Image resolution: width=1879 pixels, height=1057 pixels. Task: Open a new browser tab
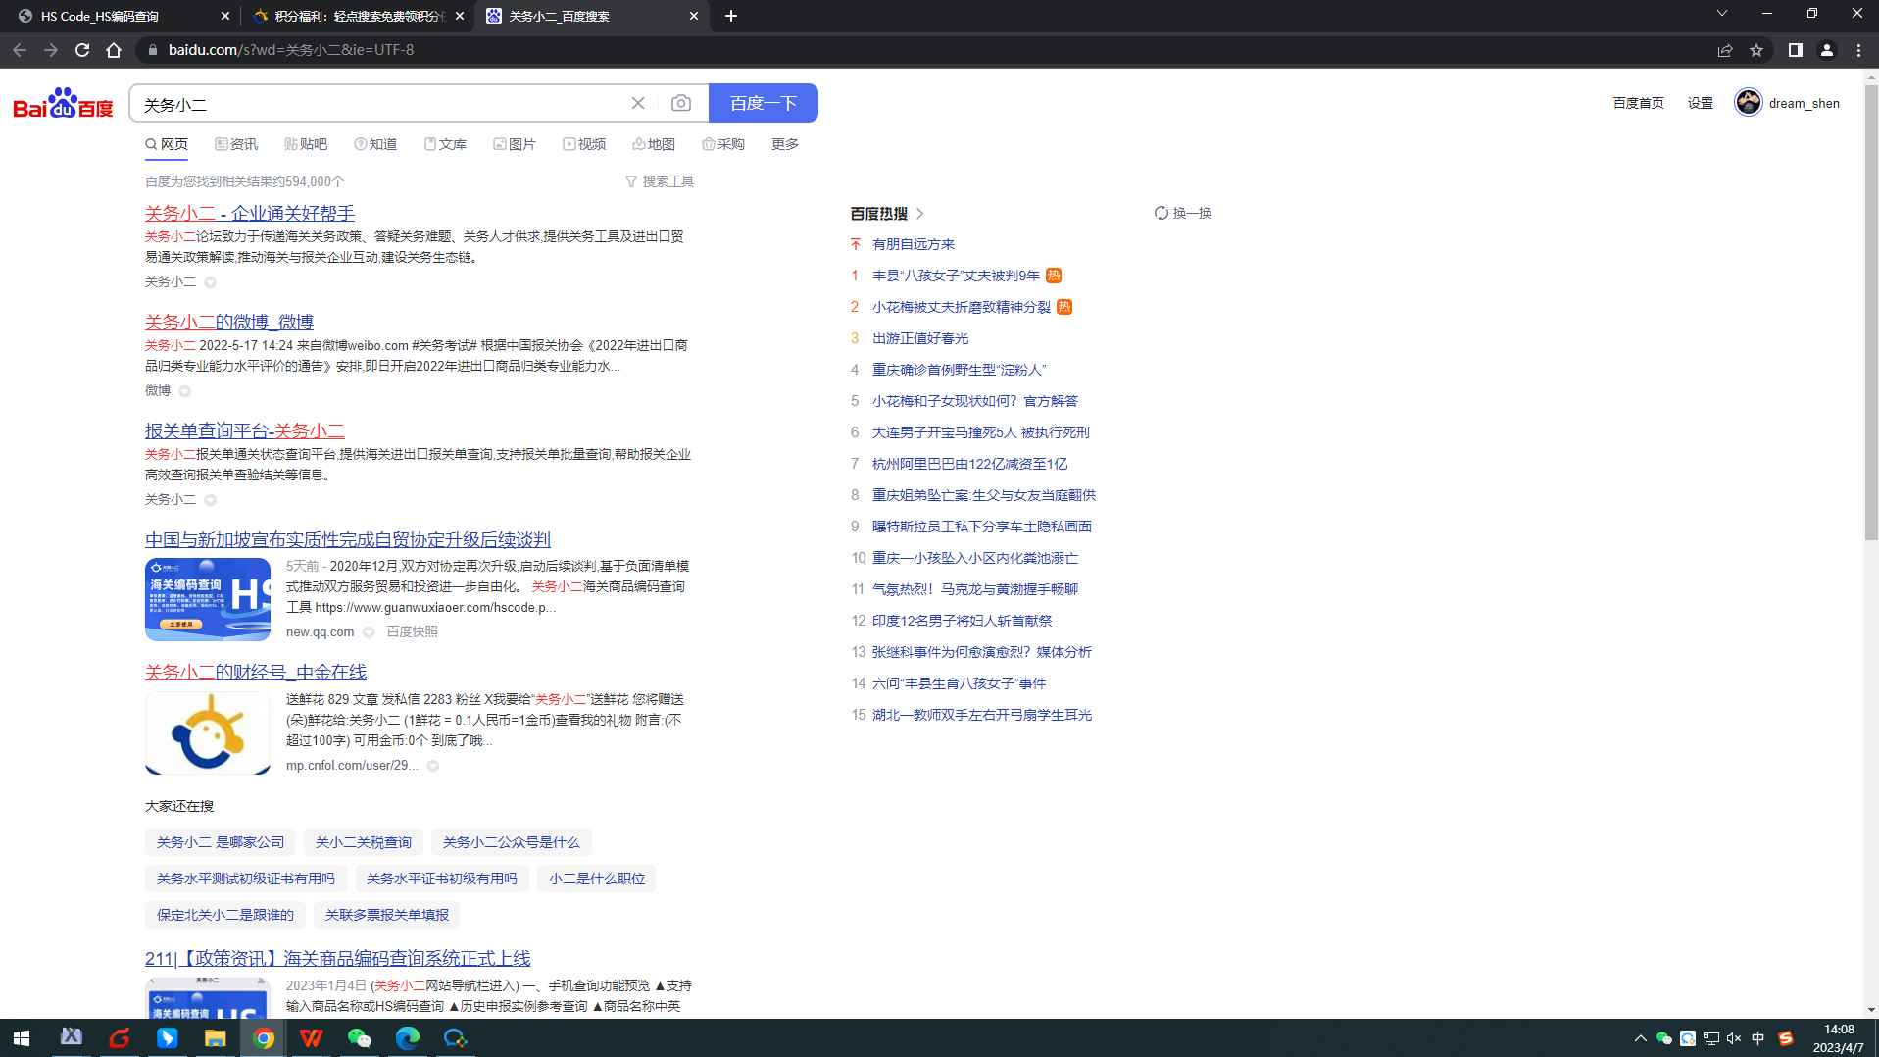point(731,16)
